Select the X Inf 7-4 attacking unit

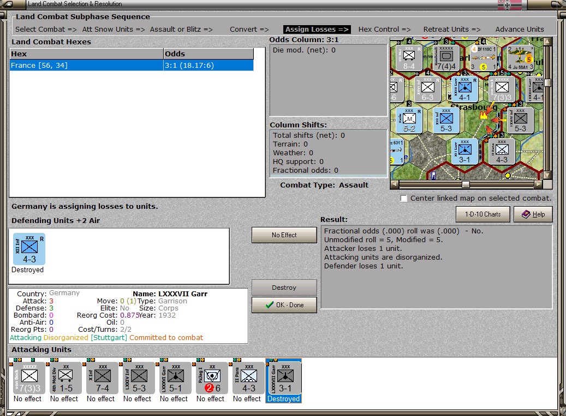click(103, 378)
